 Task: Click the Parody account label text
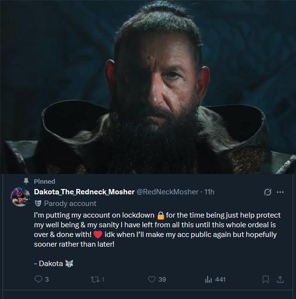click(x=70, y=204)
